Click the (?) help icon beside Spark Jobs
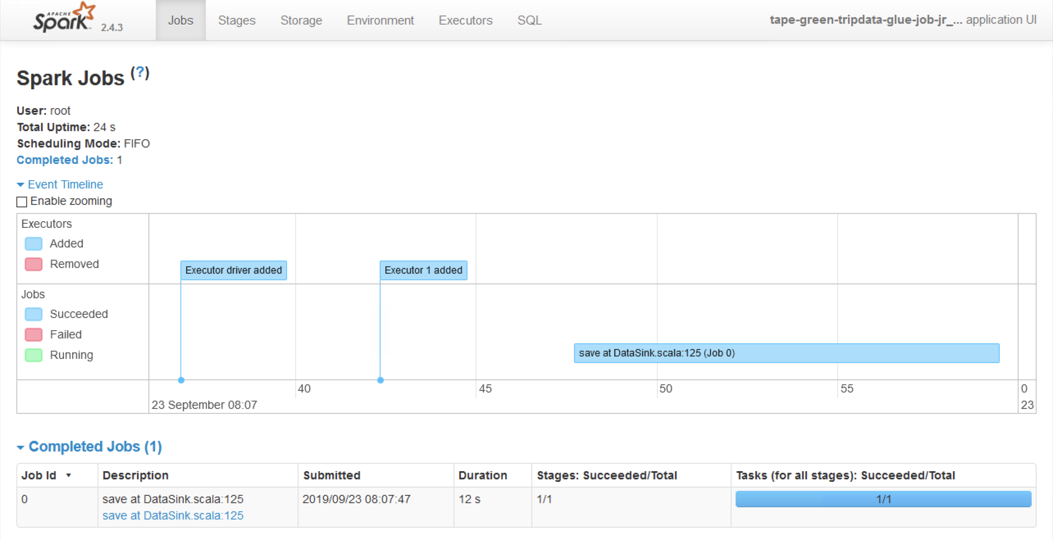 coord(140,73)
